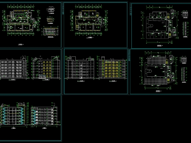Image resolution: width=191 pixels, height=143 pixels.
Task: Click the yellow-window elevation in the middle-left sheet
Action: point(46,68)
